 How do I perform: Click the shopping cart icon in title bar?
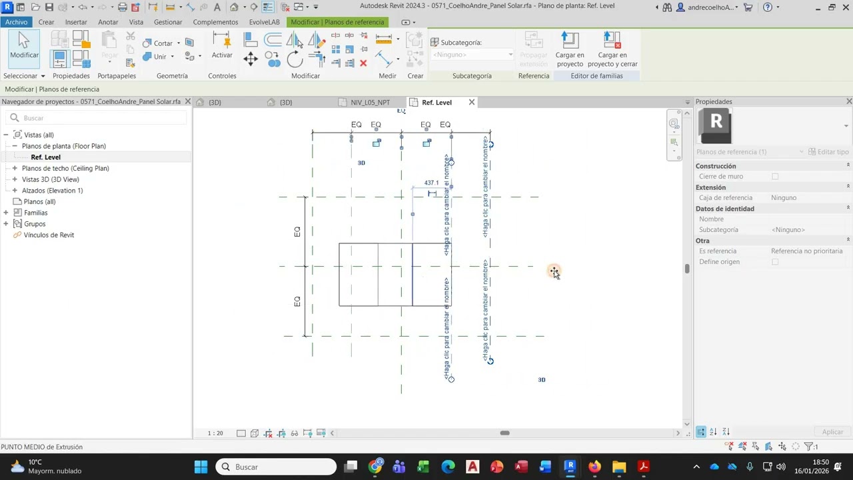(x=748, y=7)
